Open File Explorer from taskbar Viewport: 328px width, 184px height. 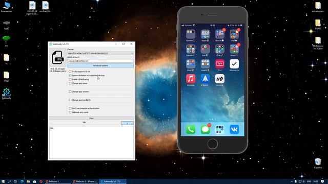click(x=28, y=181)
